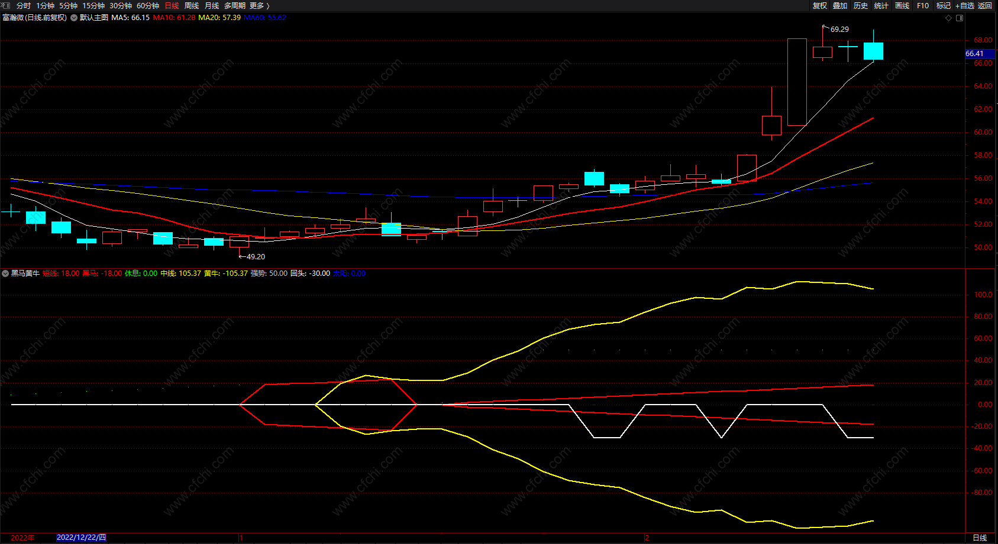
Task: Click the 2022年 year label on timeline
Action: pyautogui.click(x=23, y=538)
